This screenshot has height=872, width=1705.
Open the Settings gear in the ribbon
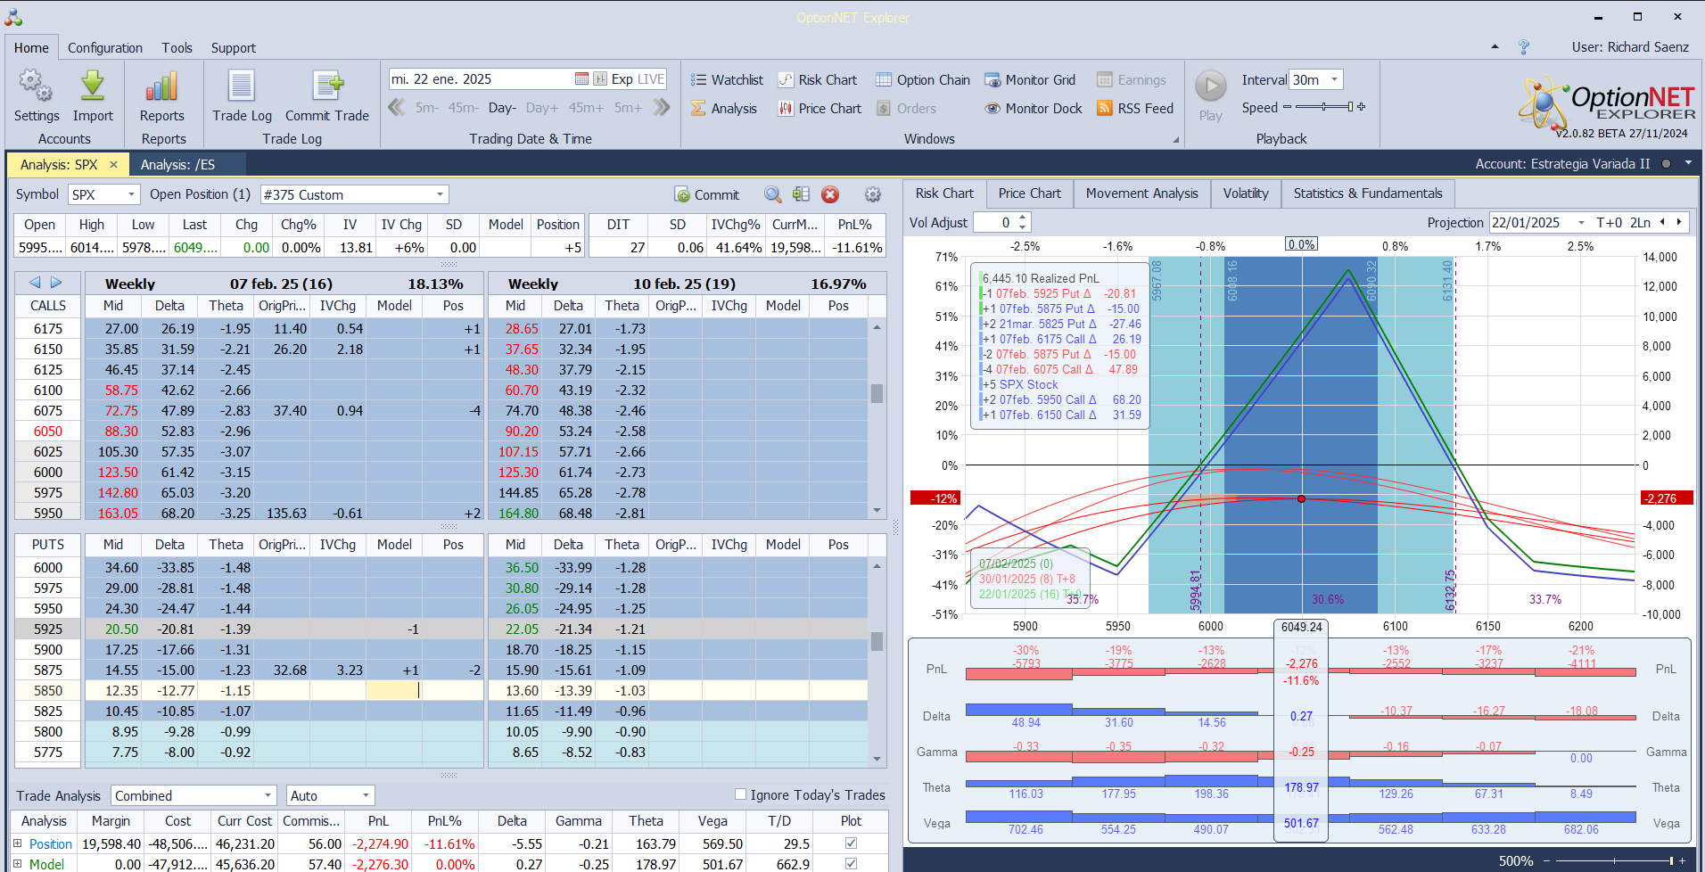click(x=36, y=86)
